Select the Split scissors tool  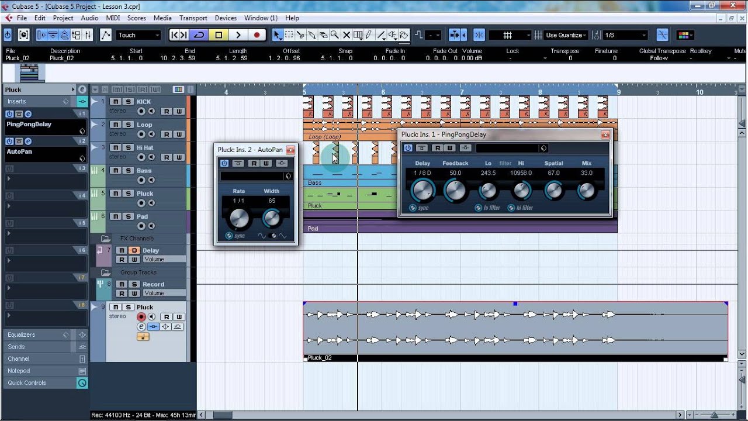coord(300,35)
